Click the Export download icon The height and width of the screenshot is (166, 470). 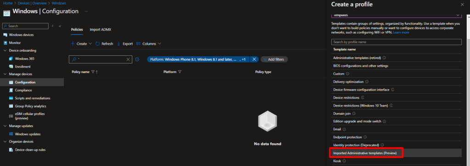point(119,43)
